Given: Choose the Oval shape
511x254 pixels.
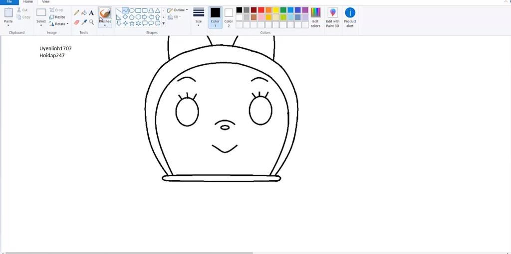Looking at the screenshot, I should pyautogui.click(x=132, y=10).
